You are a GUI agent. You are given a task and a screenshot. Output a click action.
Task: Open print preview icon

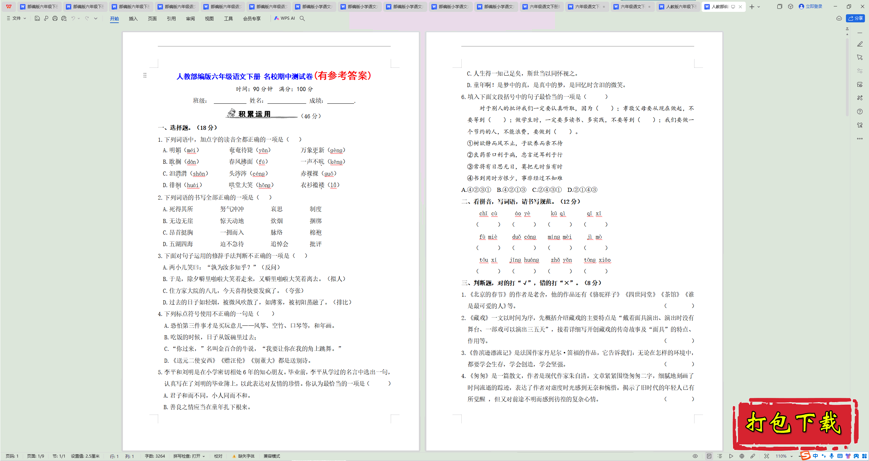64,18
